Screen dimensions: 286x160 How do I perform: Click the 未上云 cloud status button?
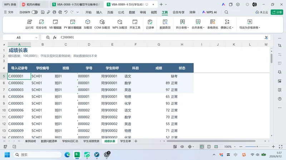[262, 12]
